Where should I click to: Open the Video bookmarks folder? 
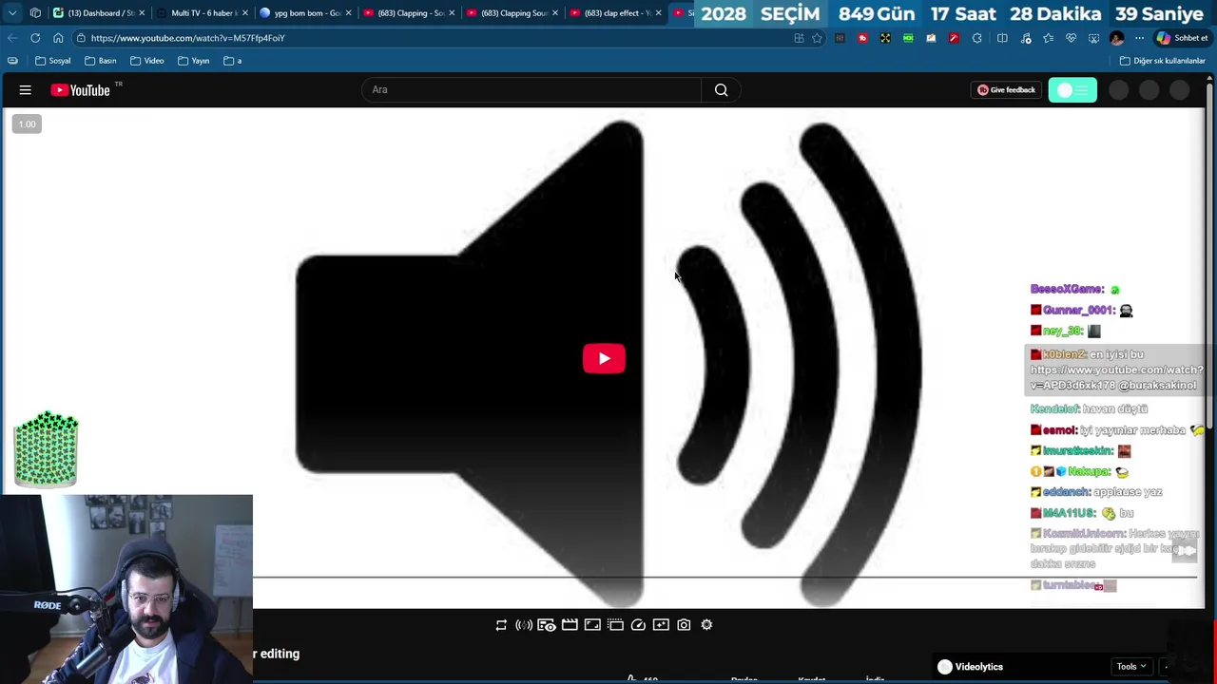click(x=147, y=61)
